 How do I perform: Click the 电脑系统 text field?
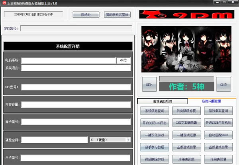pyautogui.click(x=69, y=60)
